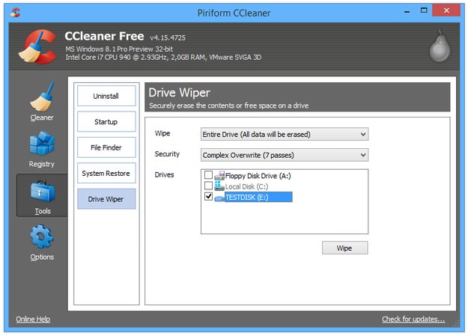
Task: Uncheck the TESTDISK (E:) checkbox
Action: [x=208, y=197]
